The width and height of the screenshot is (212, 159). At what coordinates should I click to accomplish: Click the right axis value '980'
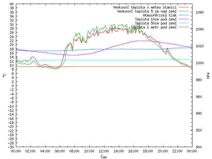tap(199, 80)
